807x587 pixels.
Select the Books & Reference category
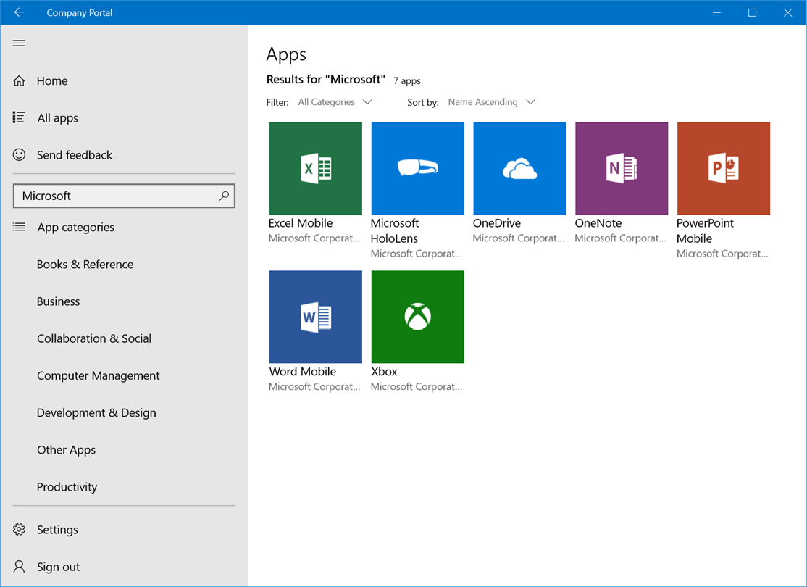(x=85, y=265)
